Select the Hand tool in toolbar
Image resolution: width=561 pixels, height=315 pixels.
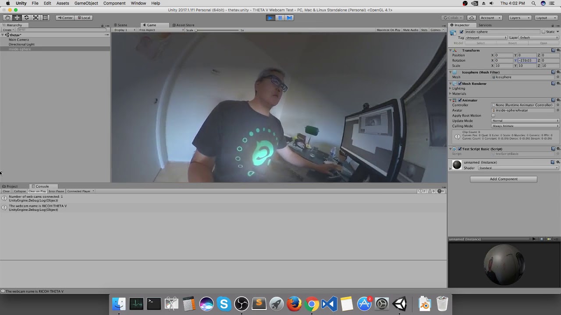point(7,18)
